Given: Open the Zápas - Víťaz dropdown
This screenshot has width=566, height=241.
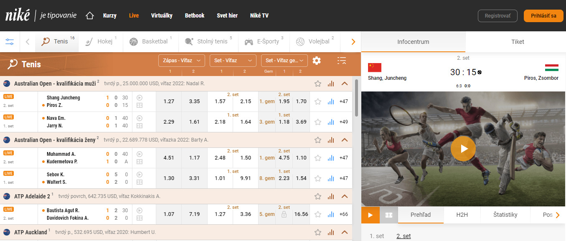Looking at the screenshot, I should tap(182, 61).
